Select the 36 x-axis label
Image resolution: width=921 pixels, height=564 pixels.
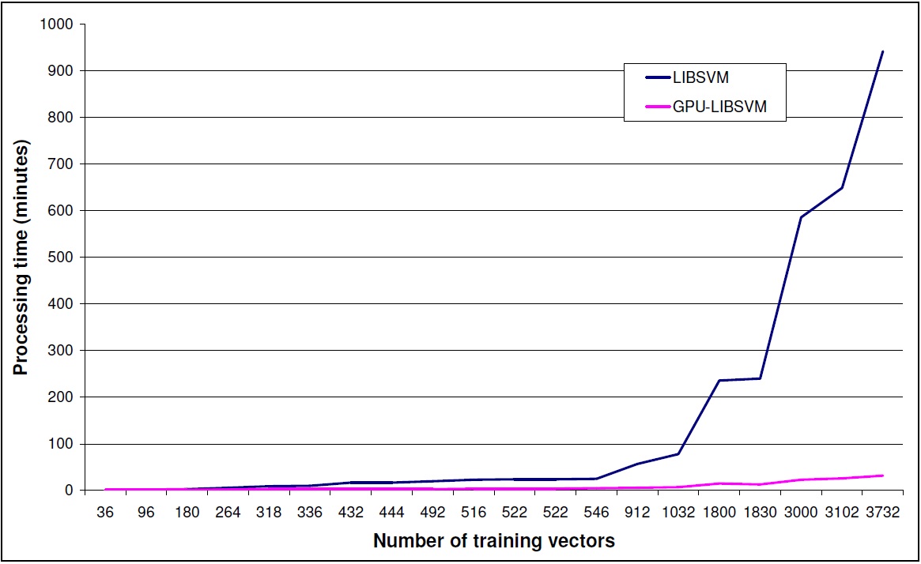coord(105,513)
